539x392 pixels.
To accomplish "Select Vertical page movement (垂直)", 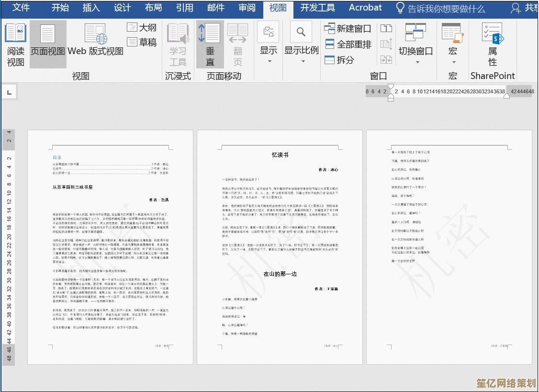I will 210,45.
